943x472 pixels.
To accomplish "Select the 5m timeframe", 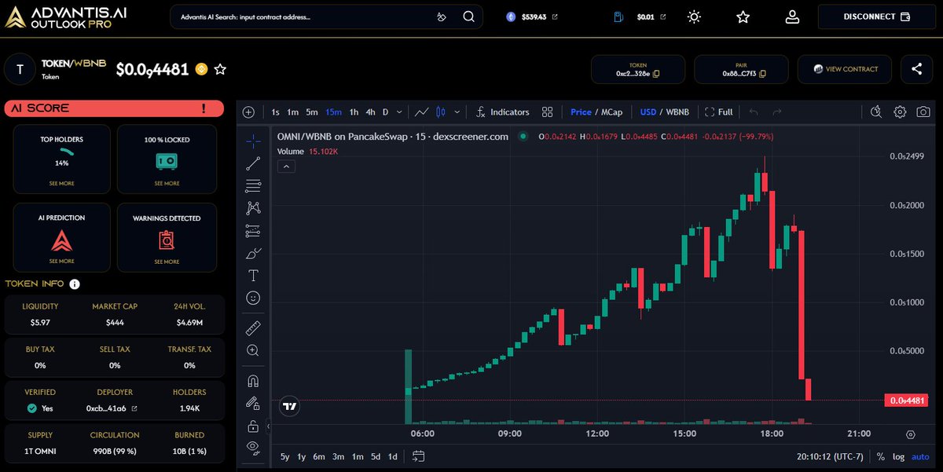I will (x=312, y=112).
